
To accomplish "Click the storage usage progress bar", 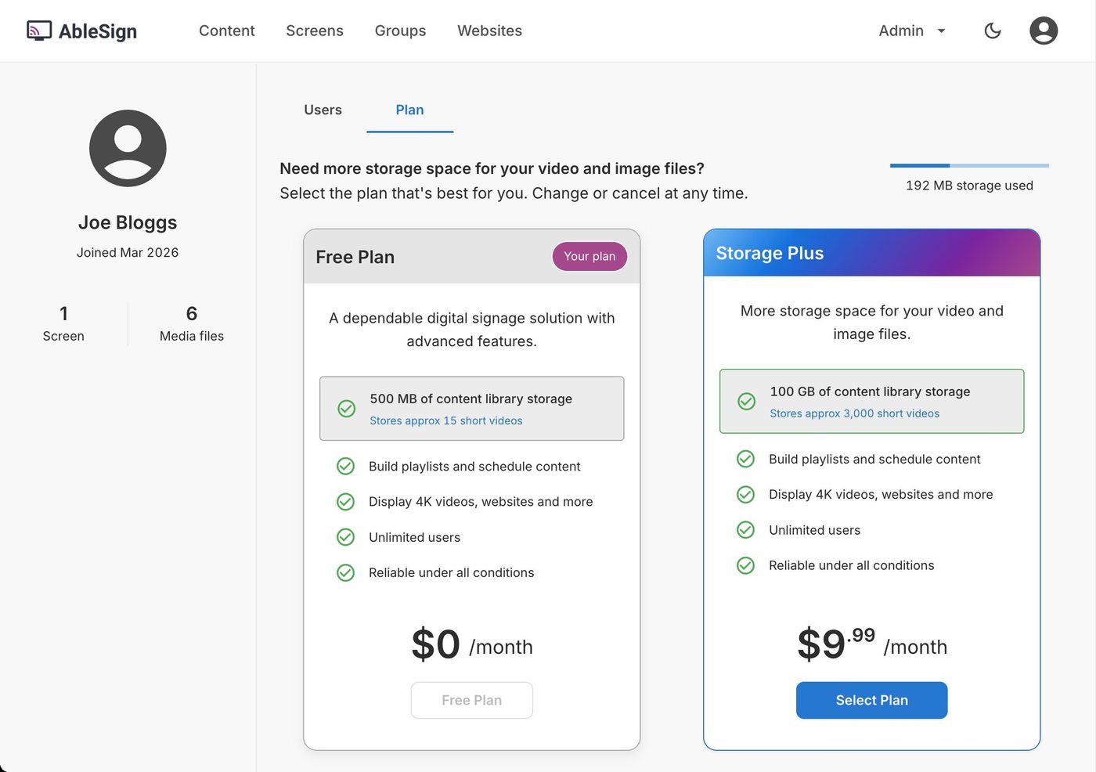I will pos(969,165).
